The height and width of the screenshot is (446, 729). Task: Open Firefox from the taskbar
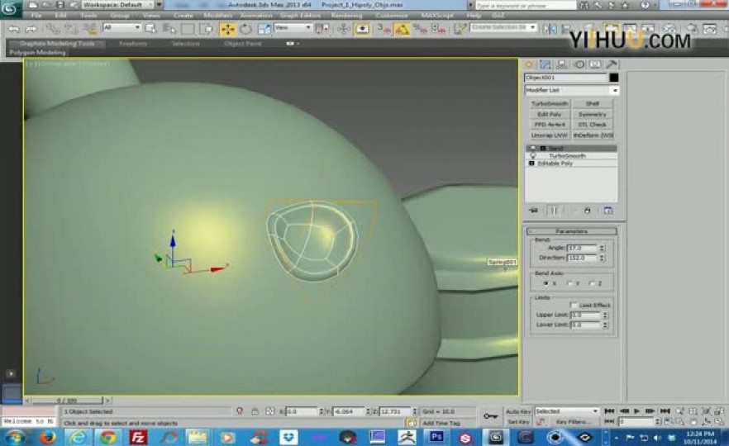[x=48, y=437]
